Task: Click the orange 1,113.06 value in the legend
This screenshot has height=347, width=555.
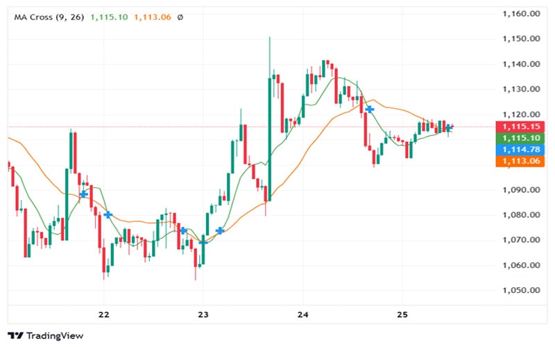Action: coord(151,17)
